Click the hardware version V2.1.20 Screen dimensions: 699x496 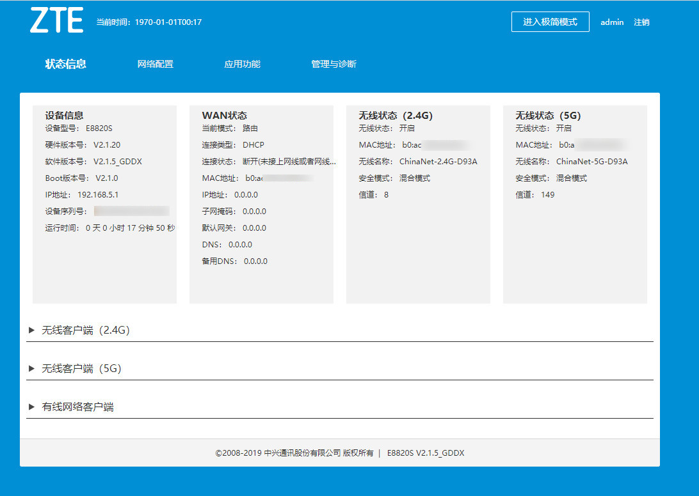click(107, 144)
